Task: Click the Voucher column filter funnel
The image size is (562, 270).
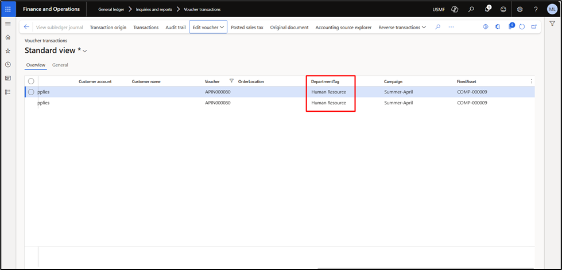Action: [231, 81]
